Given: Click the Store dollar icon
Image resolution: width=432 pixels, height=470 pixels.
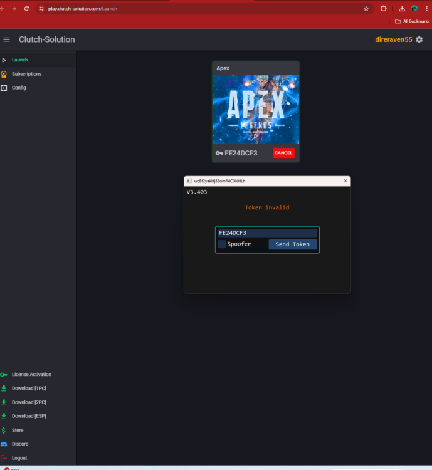Looking at the screenshot, I should [x=4, y=430].
